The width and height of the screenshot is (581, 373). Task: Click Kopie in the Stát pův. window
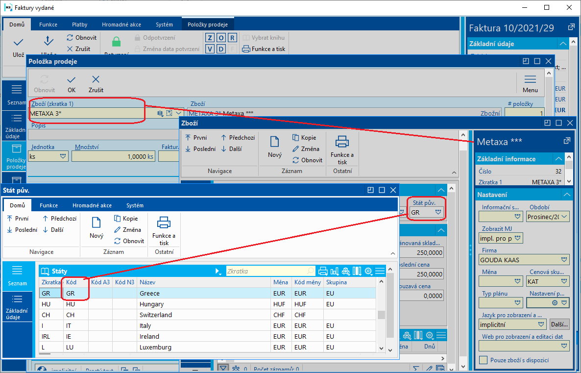pyautogui.click(x=126, y=219)
